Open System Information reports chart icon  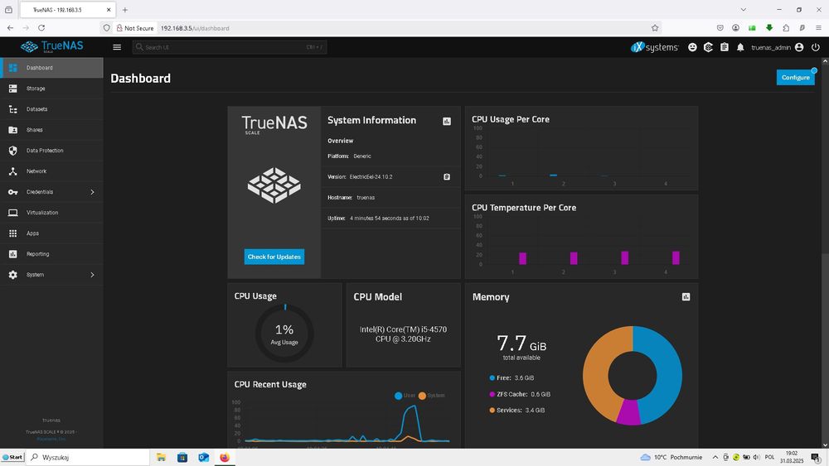pos(447,121)
